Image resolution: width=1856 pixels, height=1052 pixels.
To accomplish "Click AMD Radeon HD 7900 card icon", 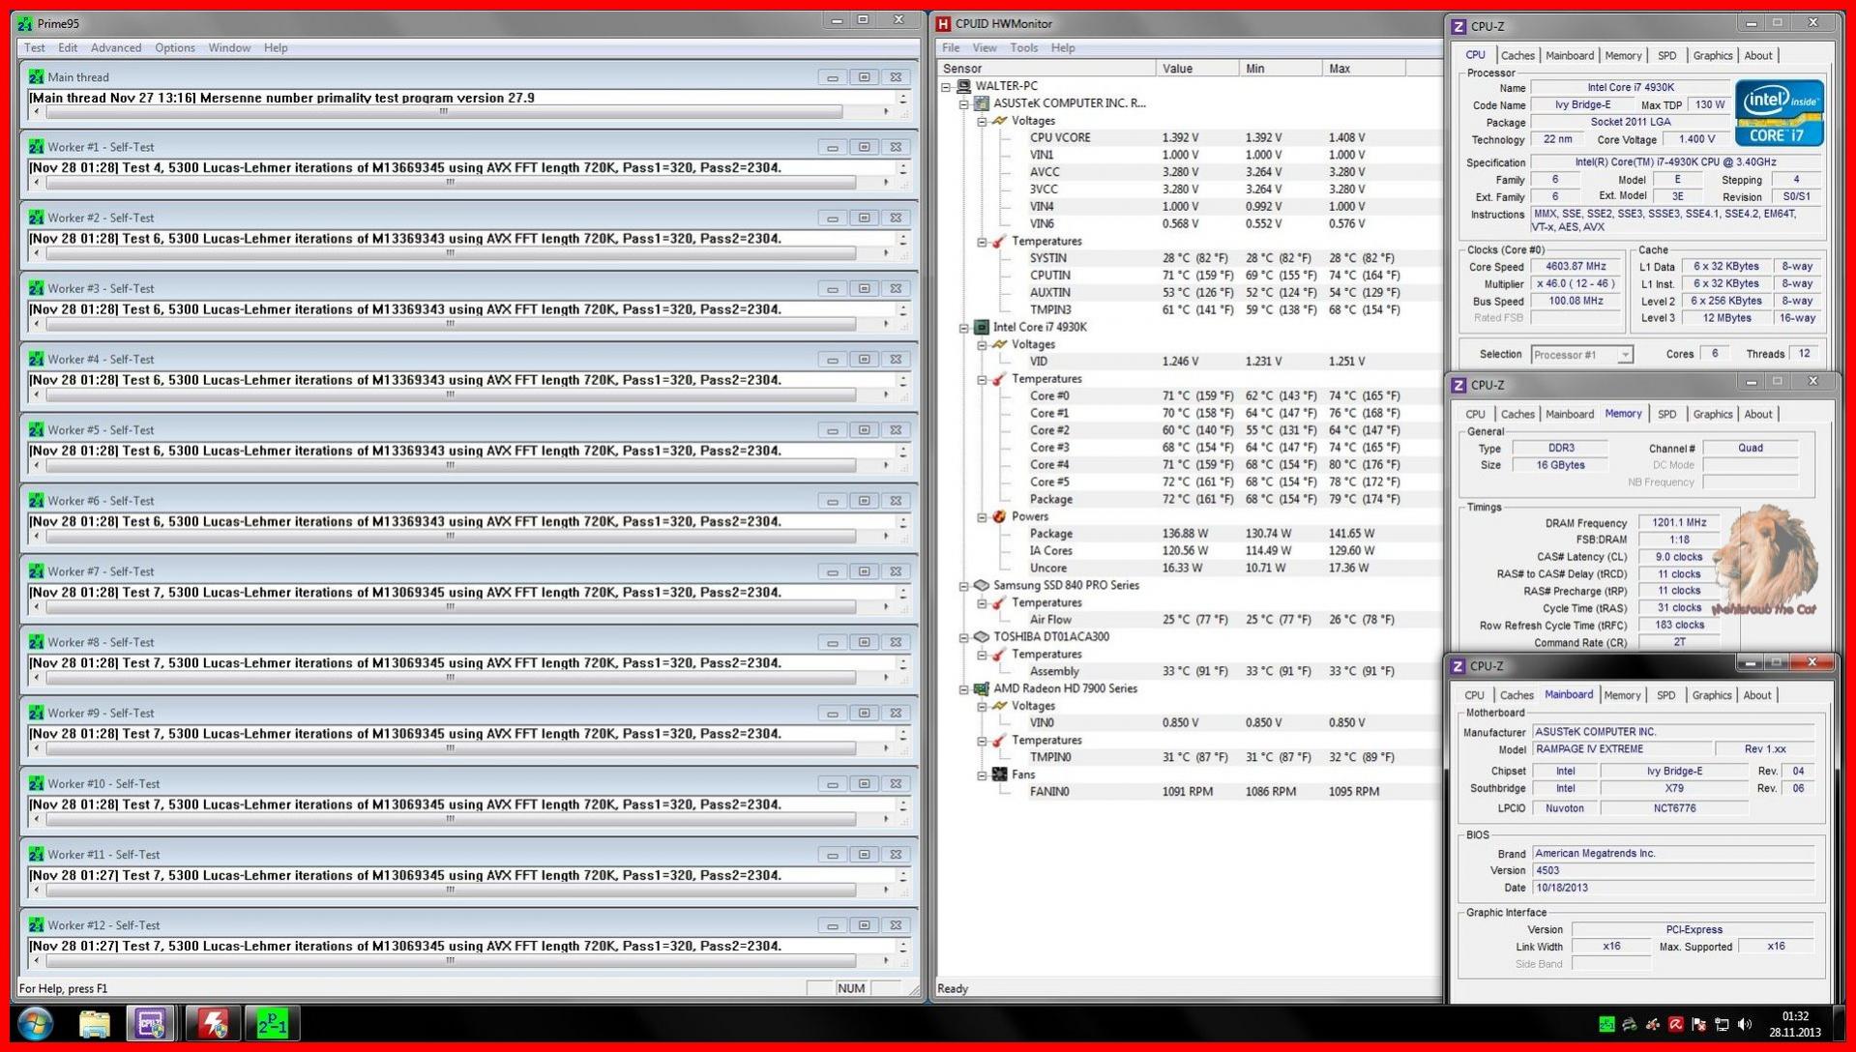I will 982,688.
